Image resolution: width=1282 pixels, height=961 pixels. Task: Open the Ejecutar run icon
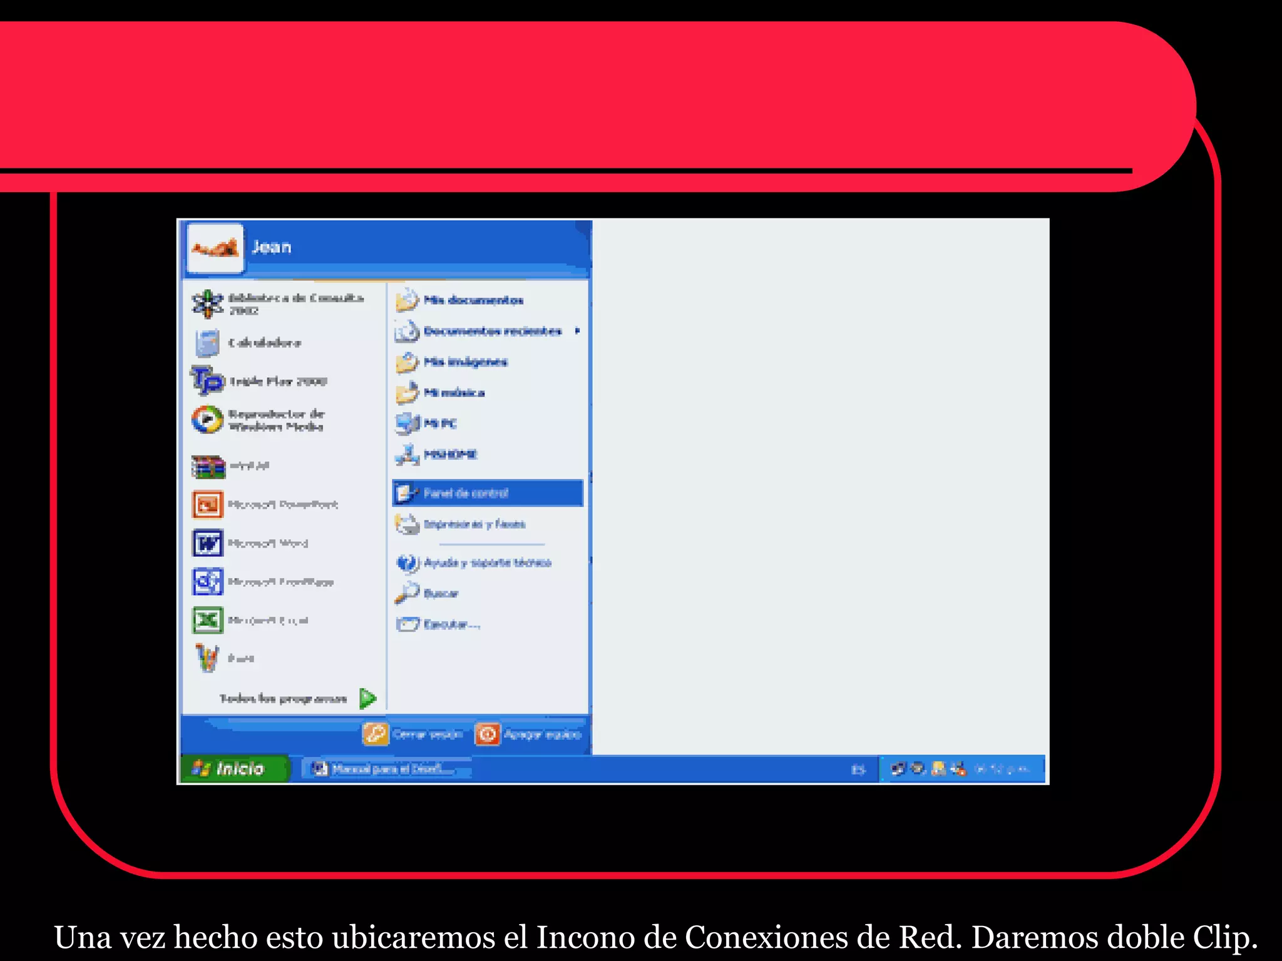point(407,624)
